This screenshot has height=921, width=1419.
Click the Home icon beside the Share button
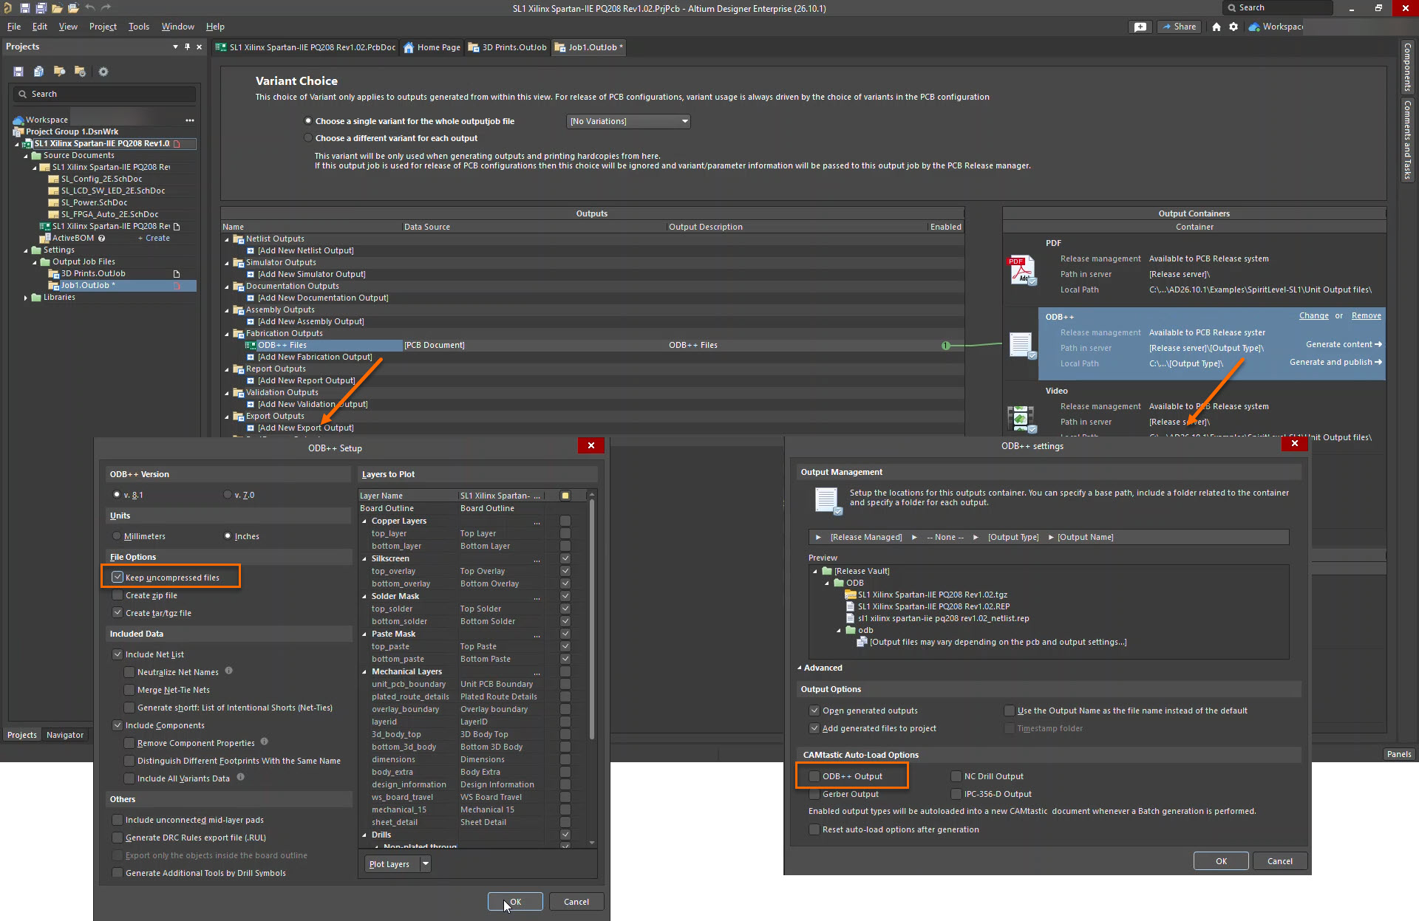(1216, 27)
